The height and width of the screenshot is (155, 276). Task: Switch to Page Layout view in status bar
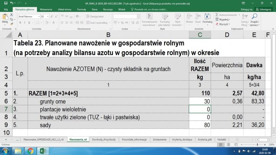pos(228,145)
